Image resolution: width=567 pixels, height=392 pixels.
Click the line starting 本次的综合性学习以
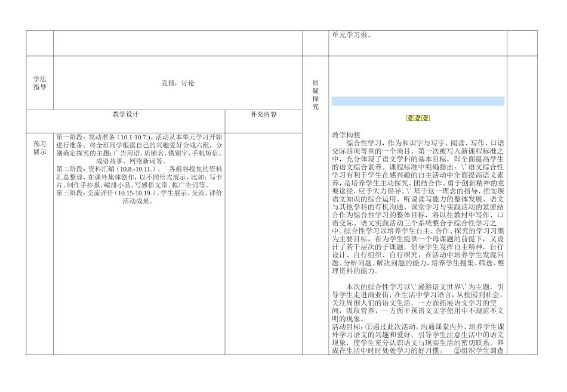[x=425, y=287]
